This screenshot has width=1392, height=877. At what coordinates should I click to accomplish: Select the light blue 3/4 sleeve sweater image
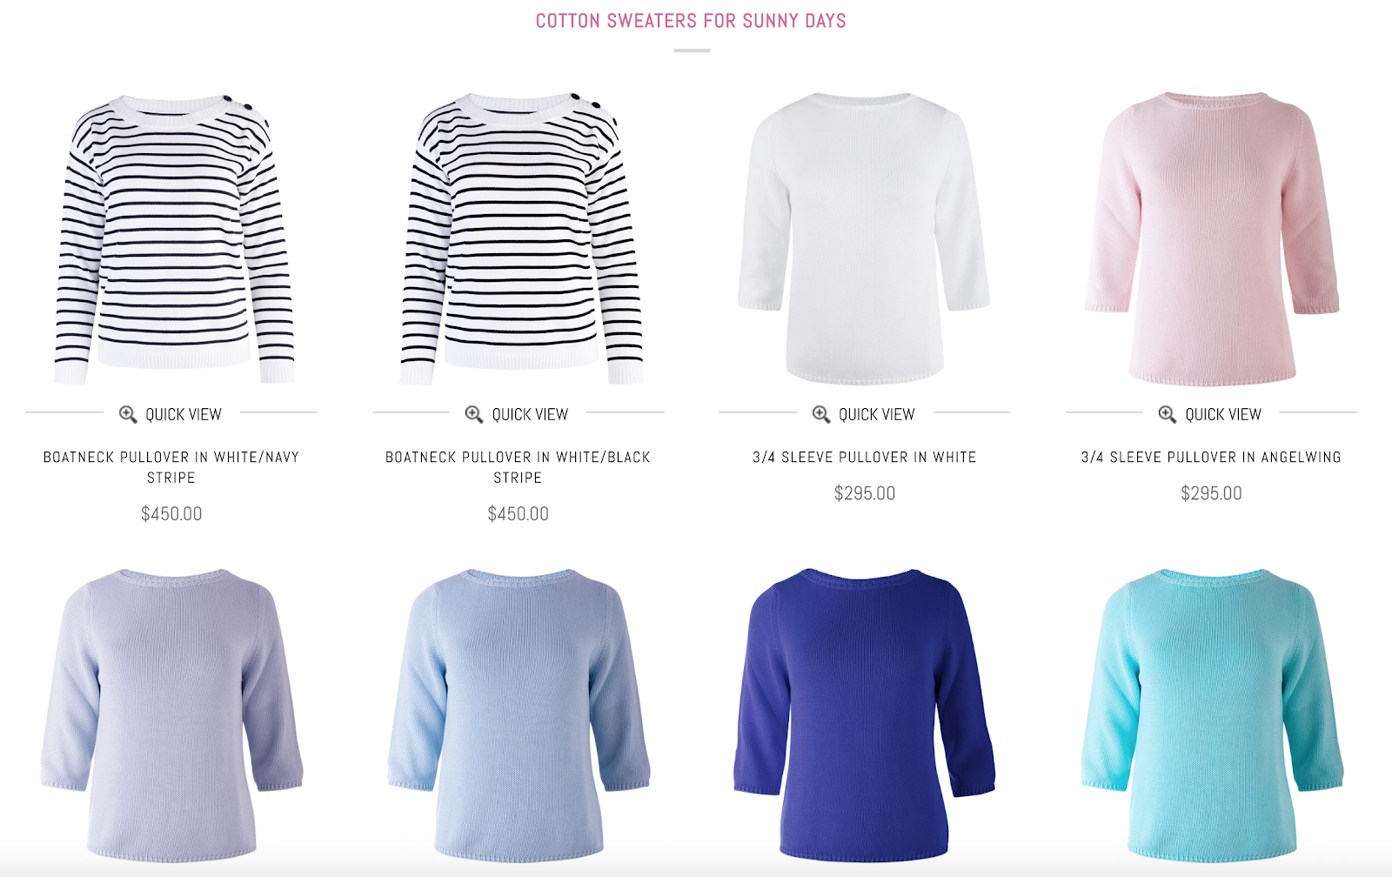pos(519,715)
